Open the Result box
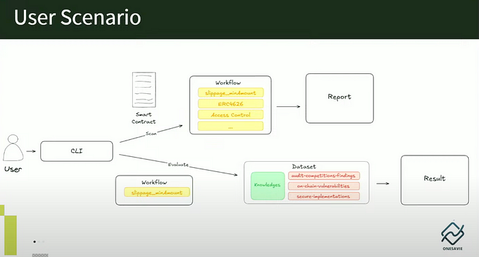 coord(435,180)
